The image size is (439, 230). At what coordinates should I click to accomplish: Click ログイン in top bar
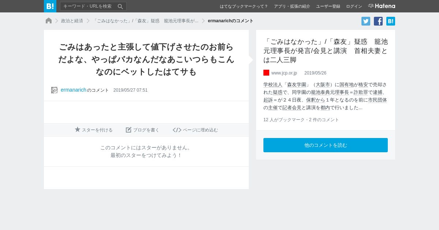point(354,6)
